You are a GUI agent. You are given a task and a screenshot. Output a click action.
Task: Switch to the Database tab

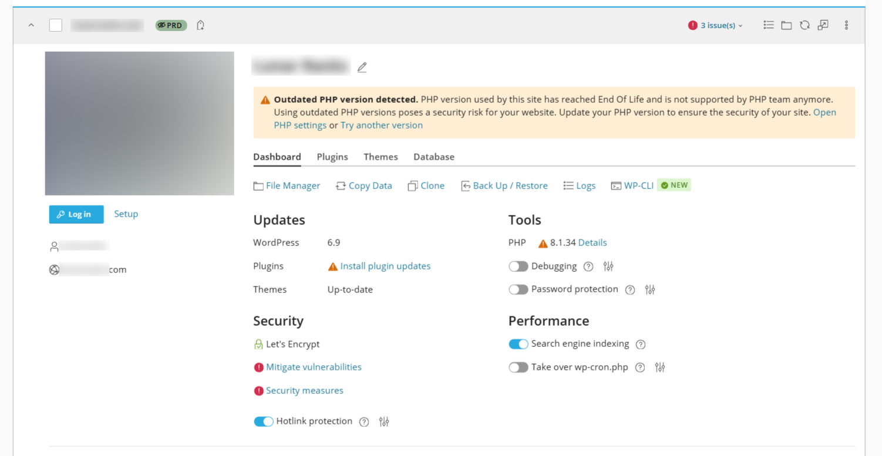(433, 157)
